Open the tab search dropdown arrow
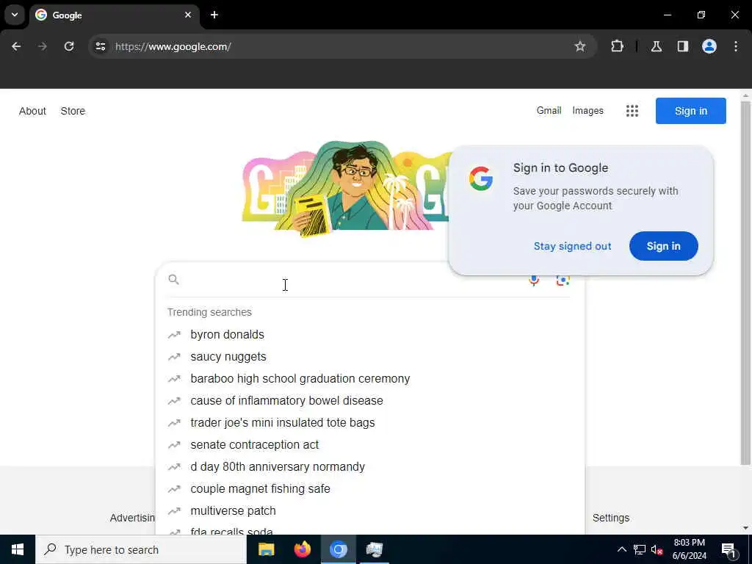This screenshot has width=752, height=564. click(15, 15)
